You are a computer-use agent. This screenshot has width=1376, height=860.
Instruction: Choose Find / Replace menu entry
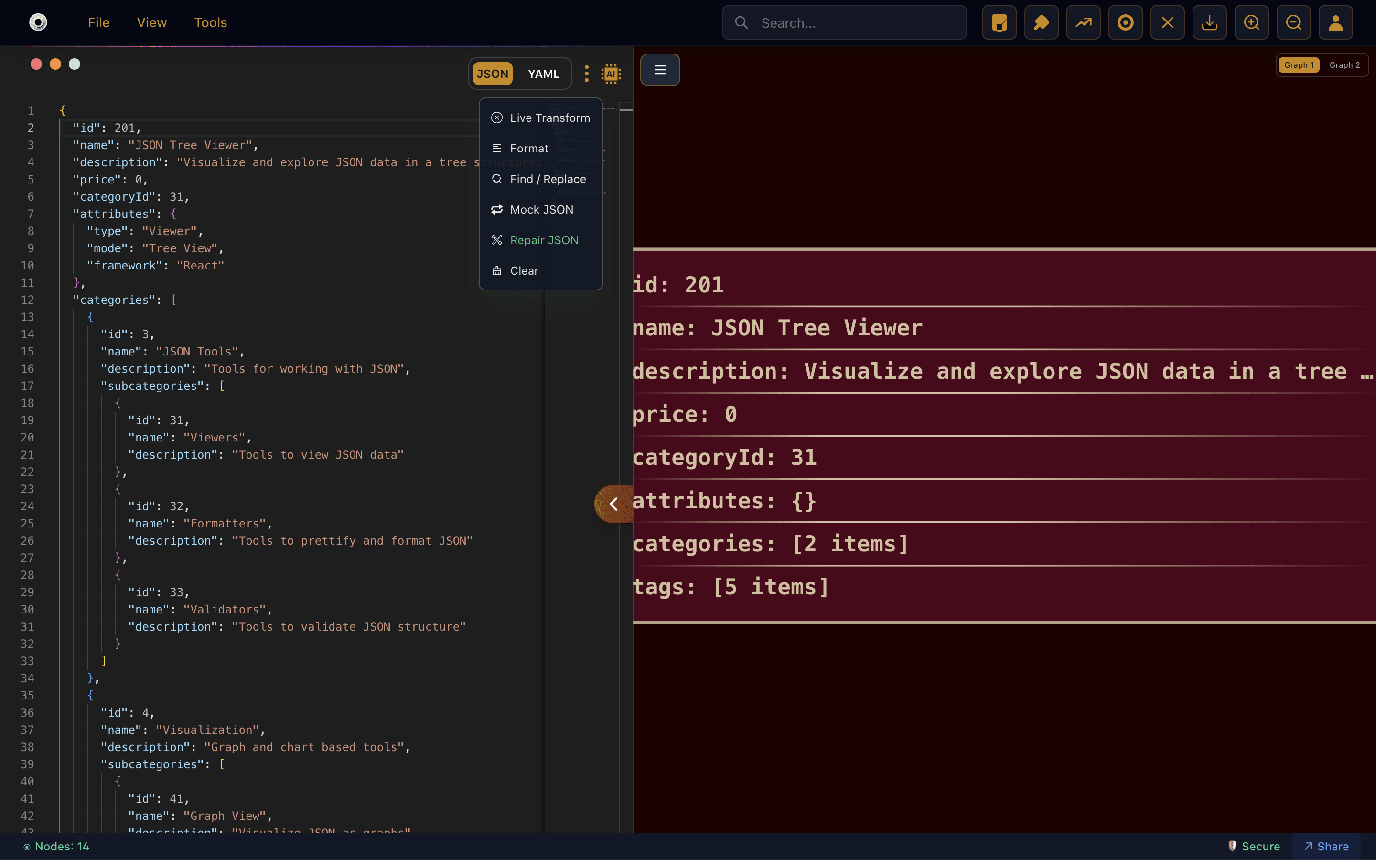point(541,179)
